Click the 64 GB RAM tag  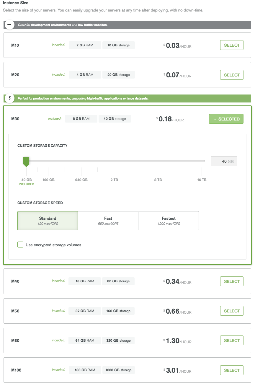[x=85, y=340]
